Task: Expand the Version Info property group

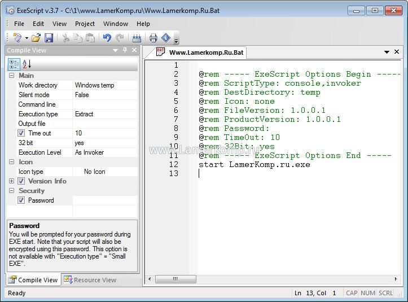Action: tap(11, 181)
